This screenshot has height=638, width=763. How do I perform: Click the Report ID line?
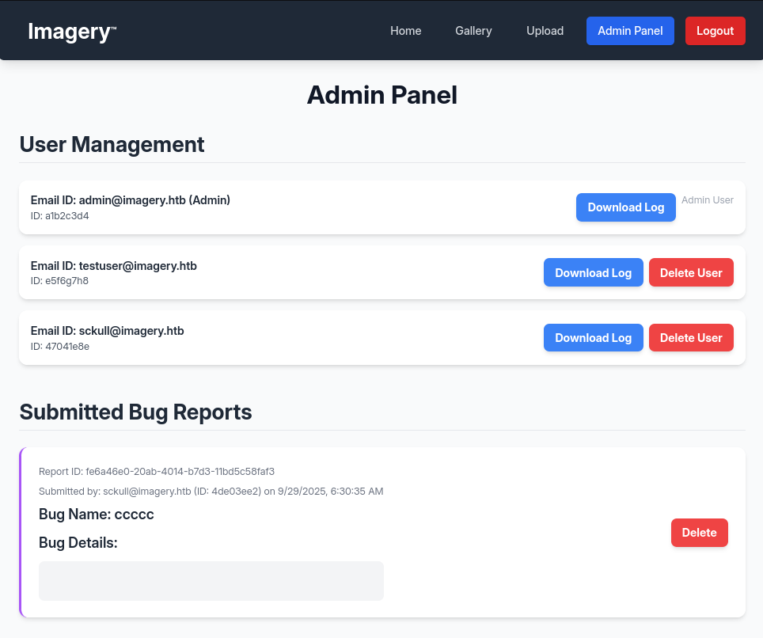point(157,472)
